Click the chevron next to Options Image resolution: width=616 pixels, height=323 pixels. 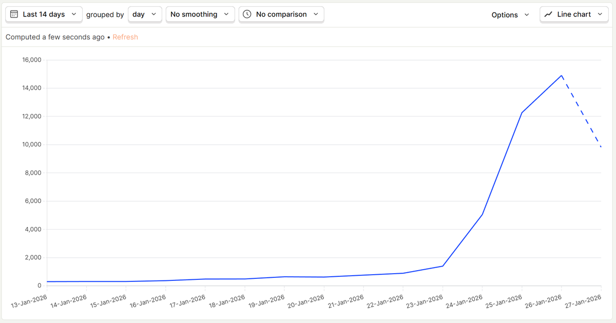526,15
